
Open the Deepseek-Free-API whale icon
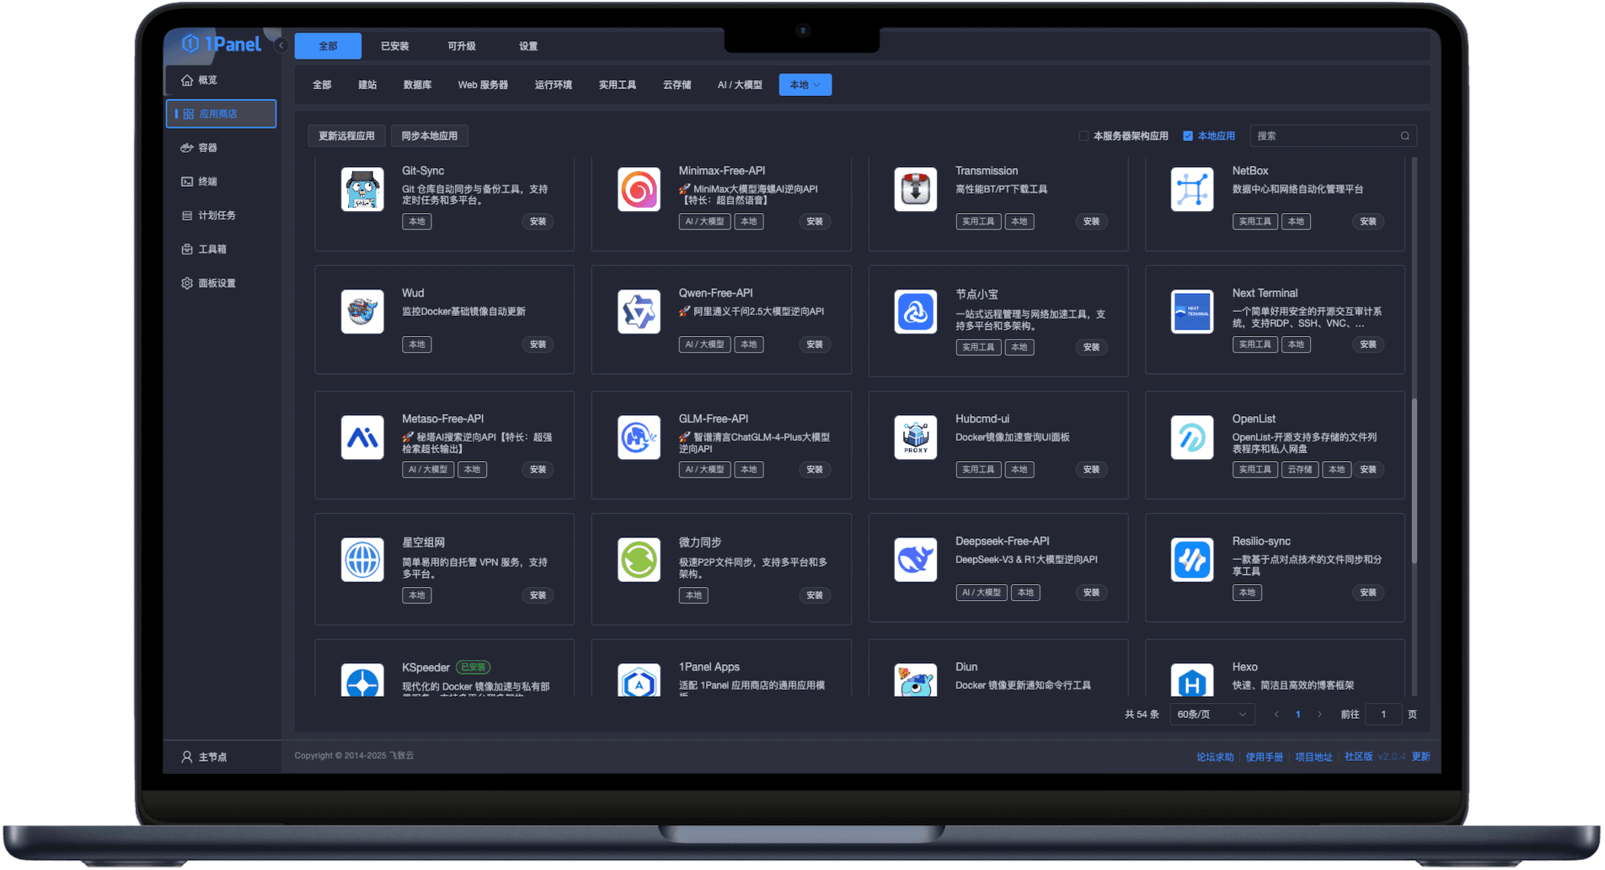tap(916, 559)
